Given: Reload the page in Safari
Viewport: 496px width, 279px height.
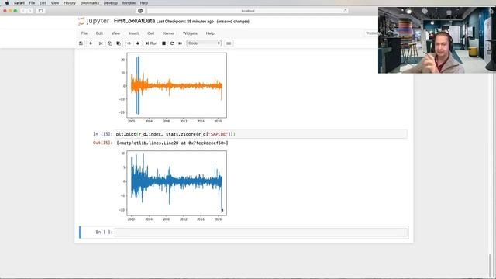Looking at the screenshot, I should (x=346, y=11).
